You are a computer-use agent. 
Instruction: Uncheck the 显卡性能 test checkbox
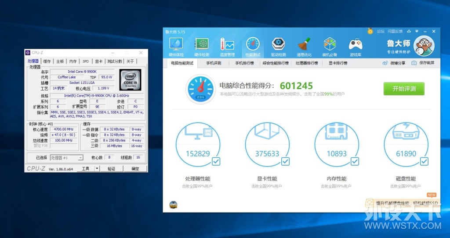pyautogui.click(x=285, y=162)
